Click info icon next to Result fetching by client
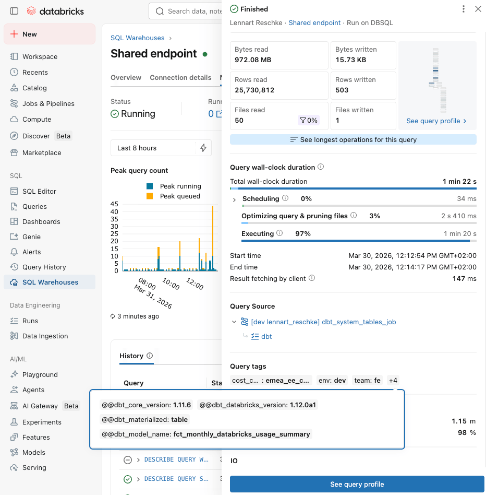The image size is (486, 495). coord(312,278)
